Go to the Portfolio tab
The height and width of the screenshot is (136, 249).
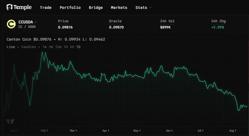(70, 8)
